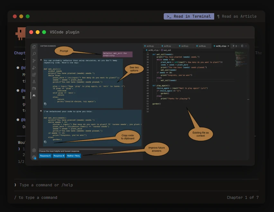Switch to Read as Article mode

[x=237, y=16]
